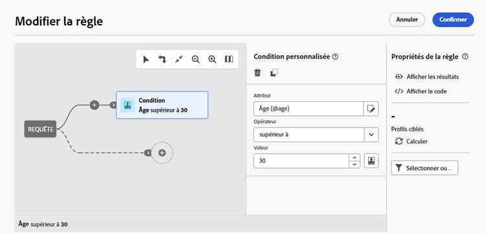Toggle the canvas minimap icon
This screenshot has height=234, width=486.
(x=229, y=59)
